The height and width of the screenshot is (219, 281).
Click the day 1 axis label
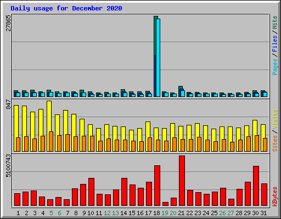click(18, 213)
